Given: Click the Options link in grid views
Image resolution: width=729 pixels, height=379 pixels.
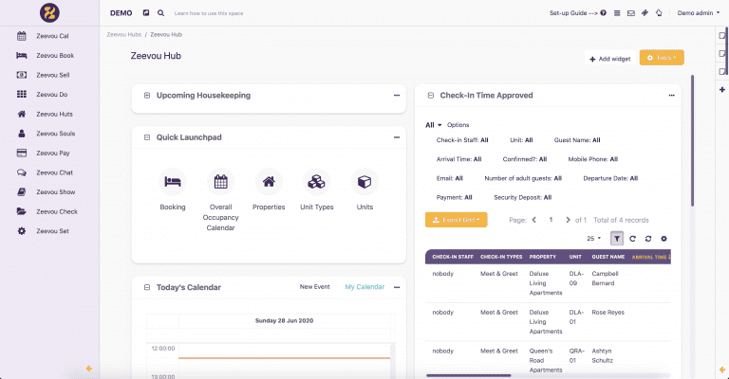Looking at the screenshot, I should 458,125.
